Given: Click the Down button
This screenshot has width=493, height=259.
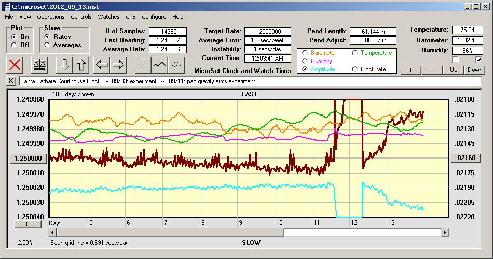Looking at the screenshot, I should pyautogui.click(x=475, y=70).
